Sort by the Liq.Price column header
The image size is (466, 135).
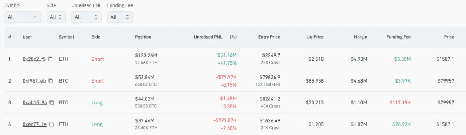tap(315, 37)
